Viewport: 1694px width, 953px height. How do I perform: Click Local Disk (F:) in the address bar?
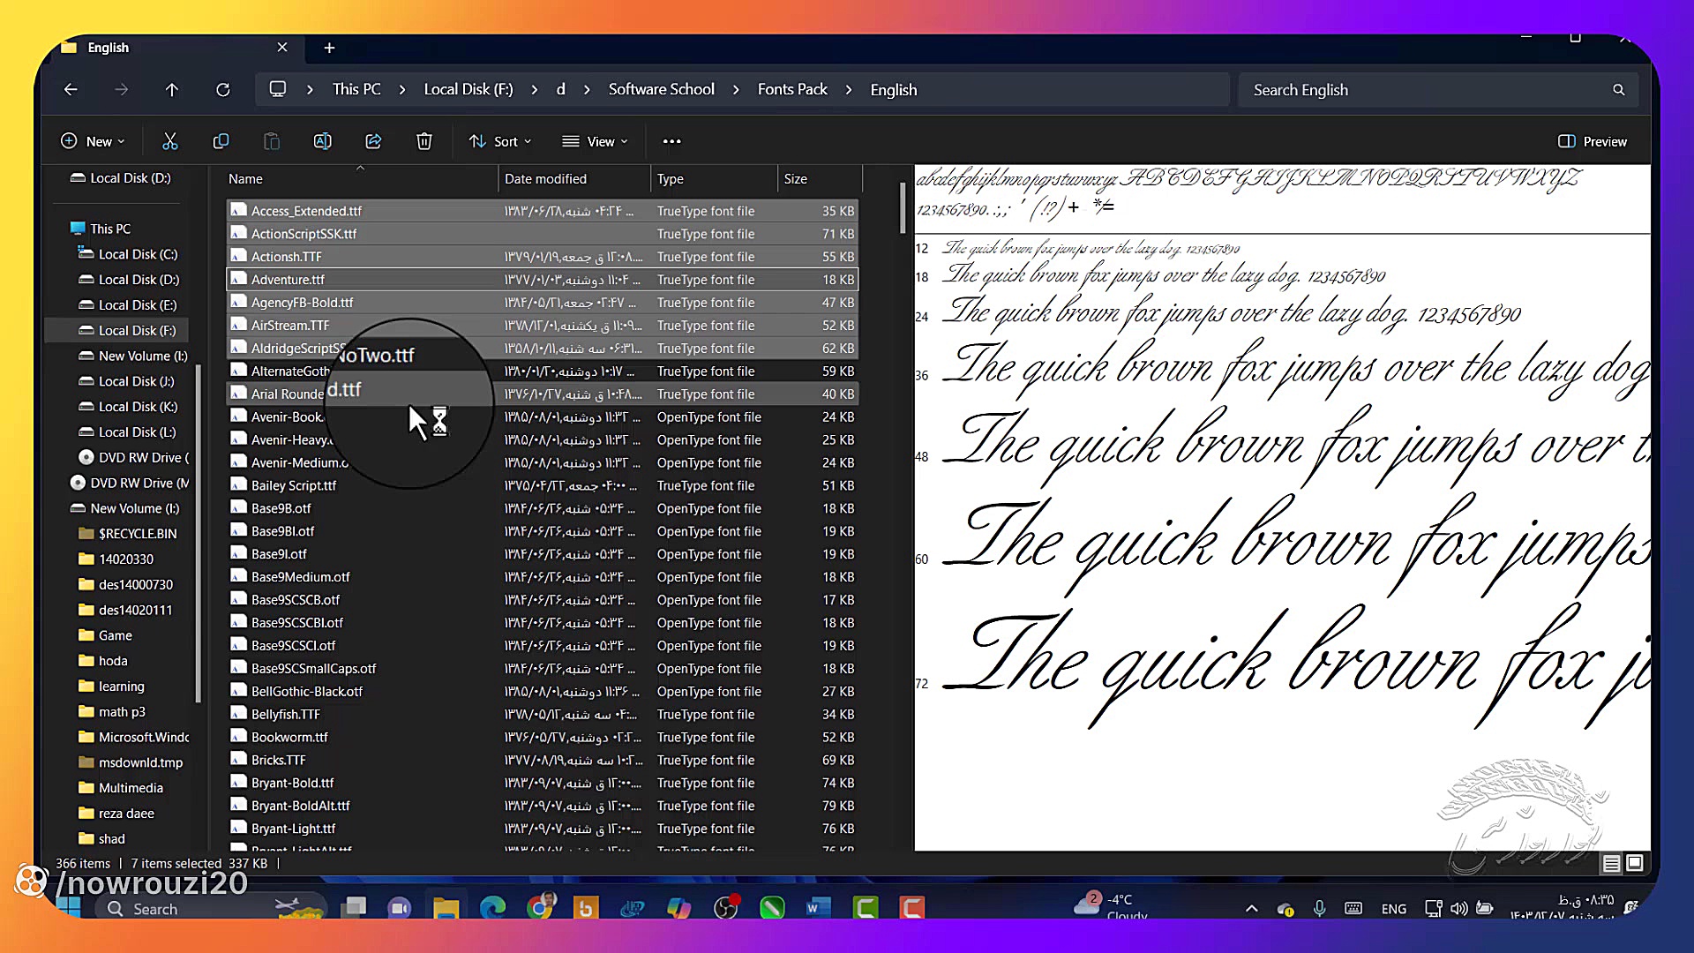(468, 89)
